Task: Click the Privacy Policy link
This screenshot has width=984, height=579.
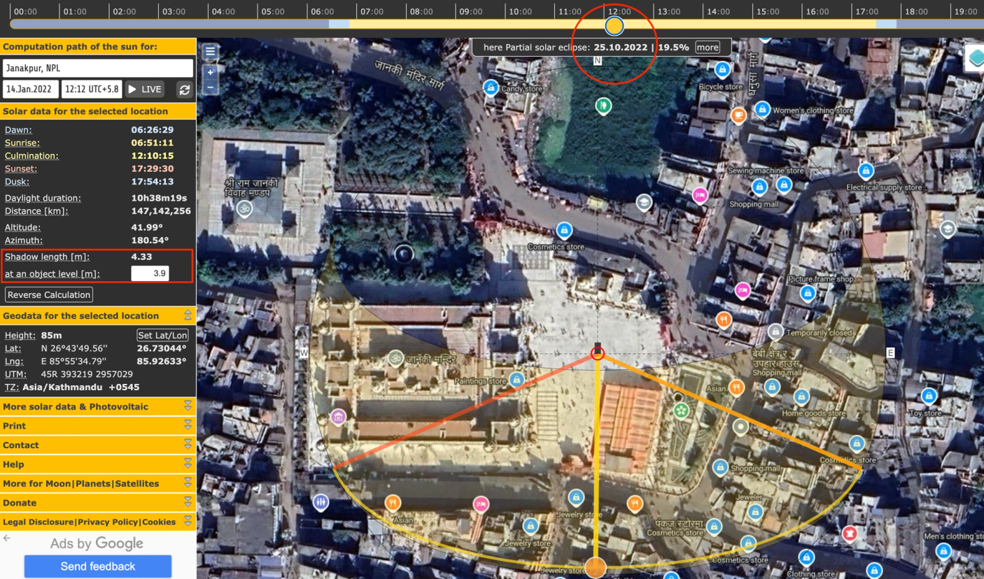Action: click(108, 522)
